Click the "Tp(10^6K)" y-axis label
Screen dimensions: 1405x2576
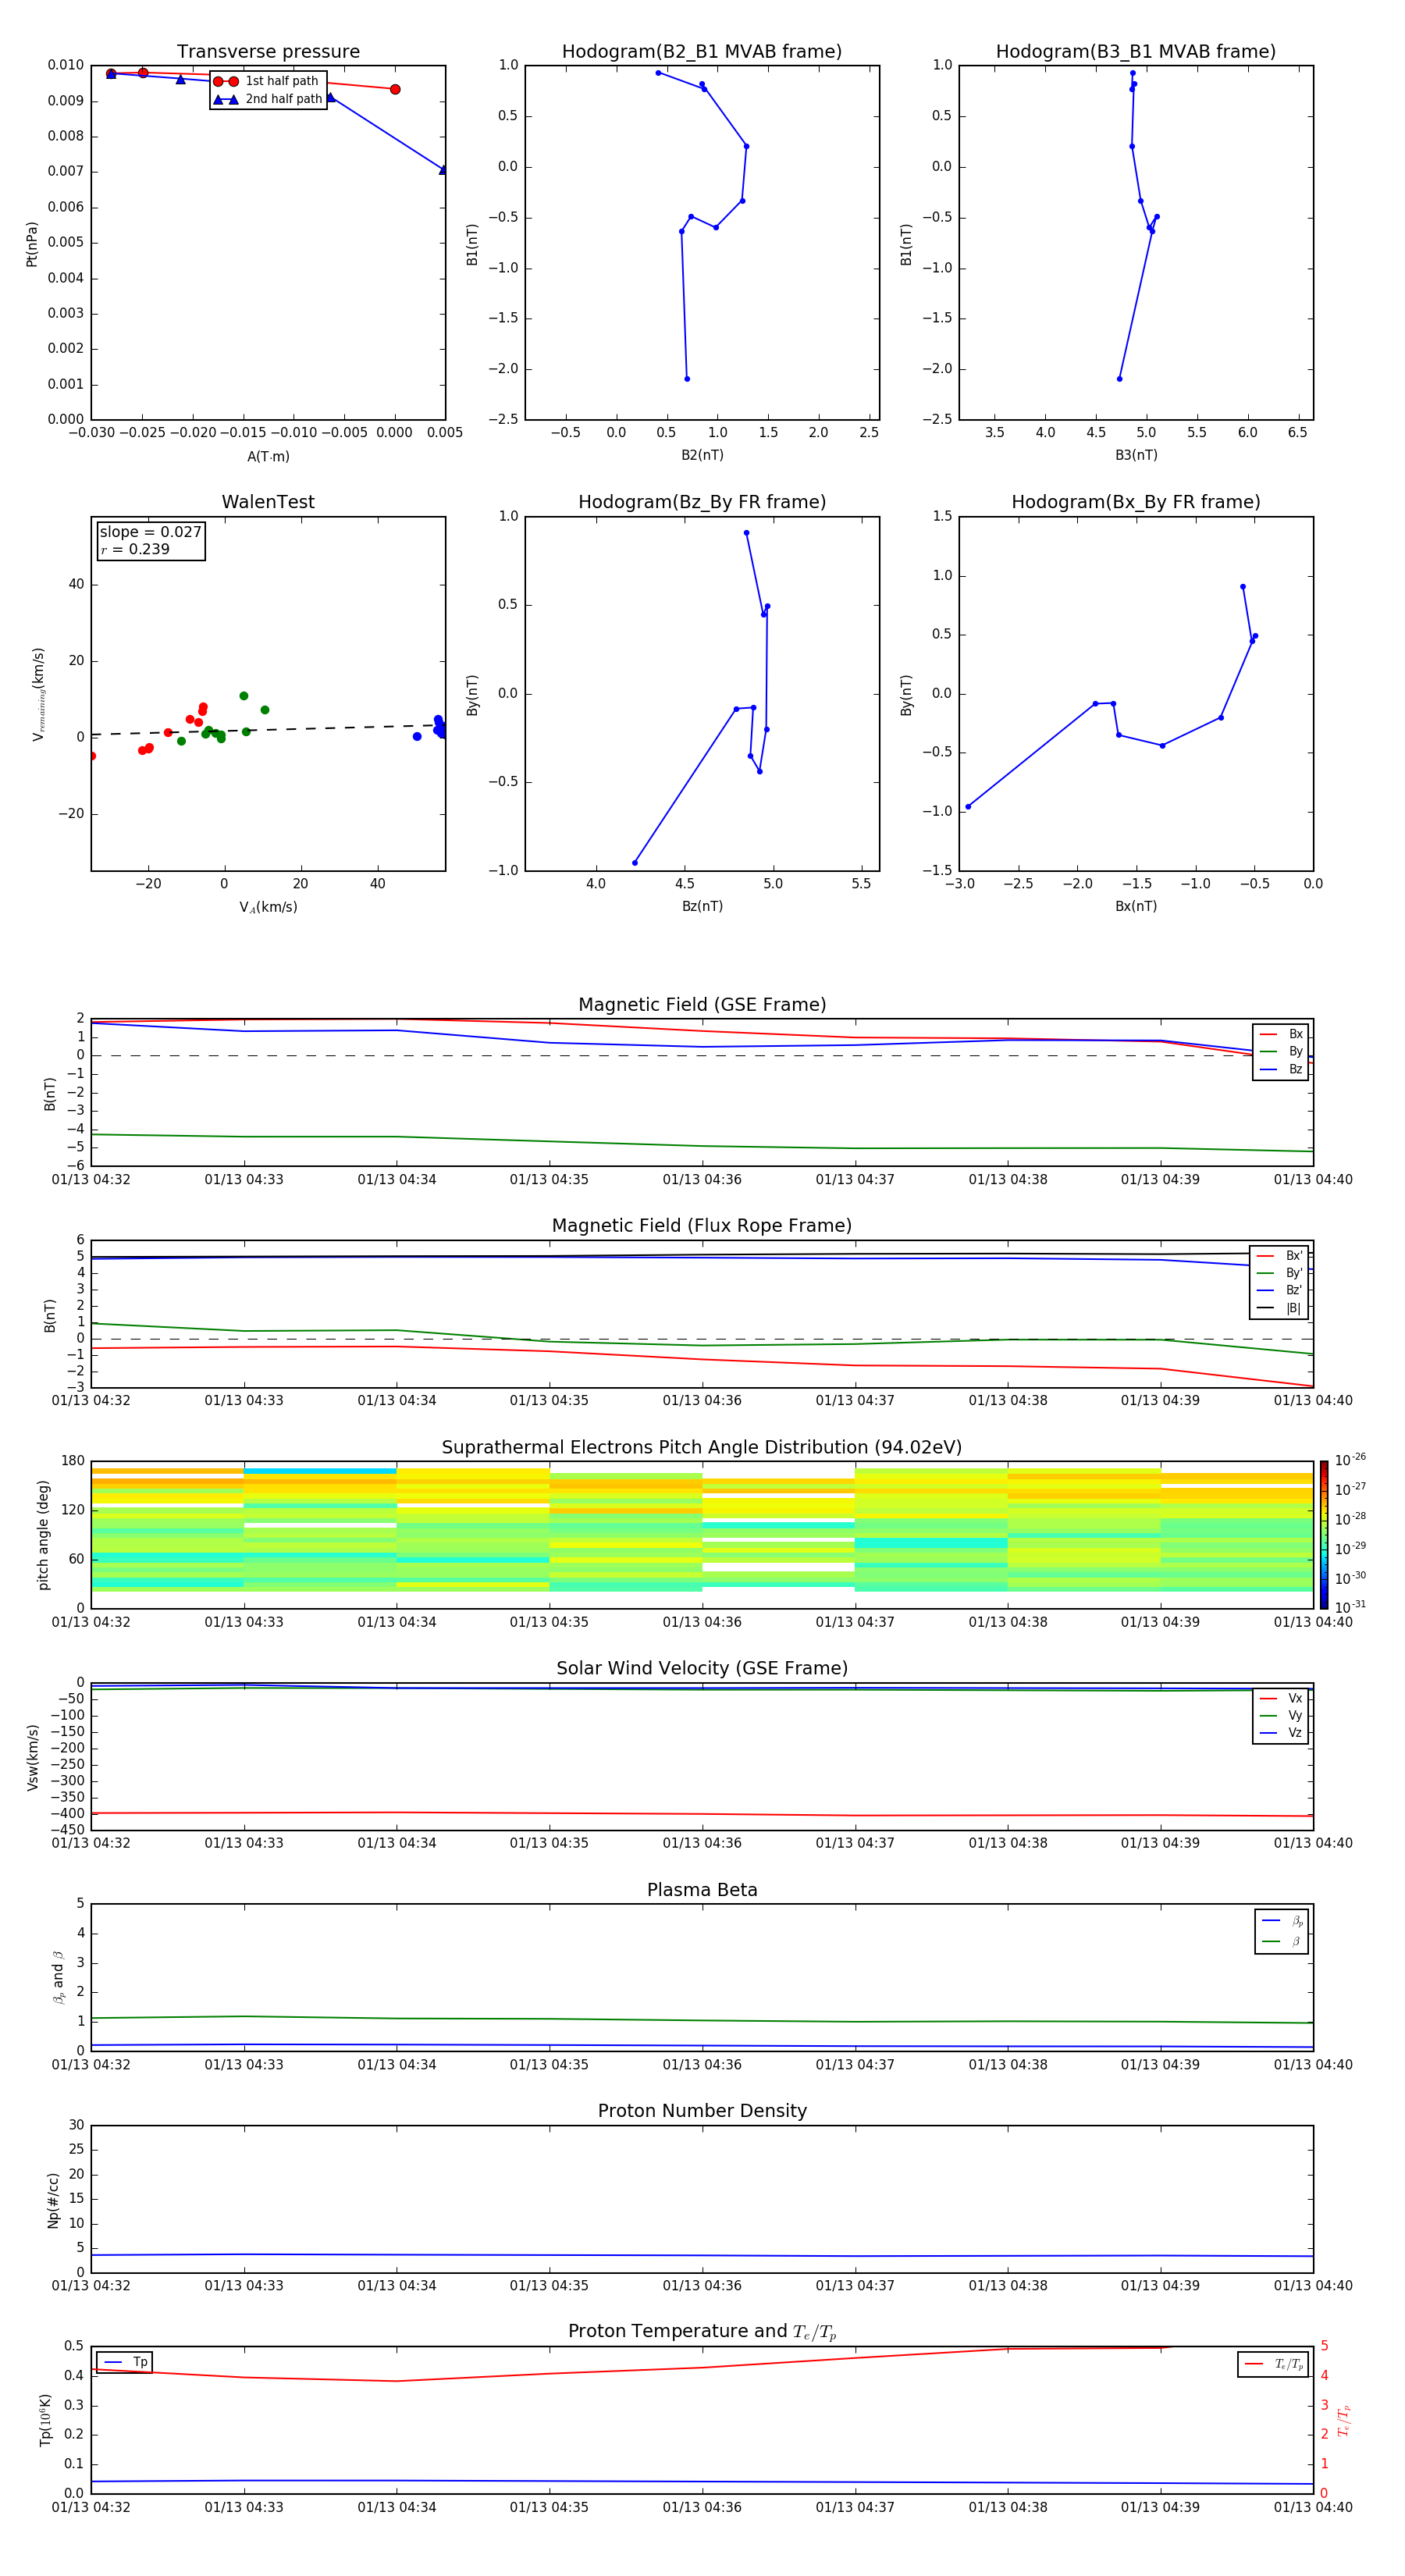pyautogui.click(x=46, y=2421)
